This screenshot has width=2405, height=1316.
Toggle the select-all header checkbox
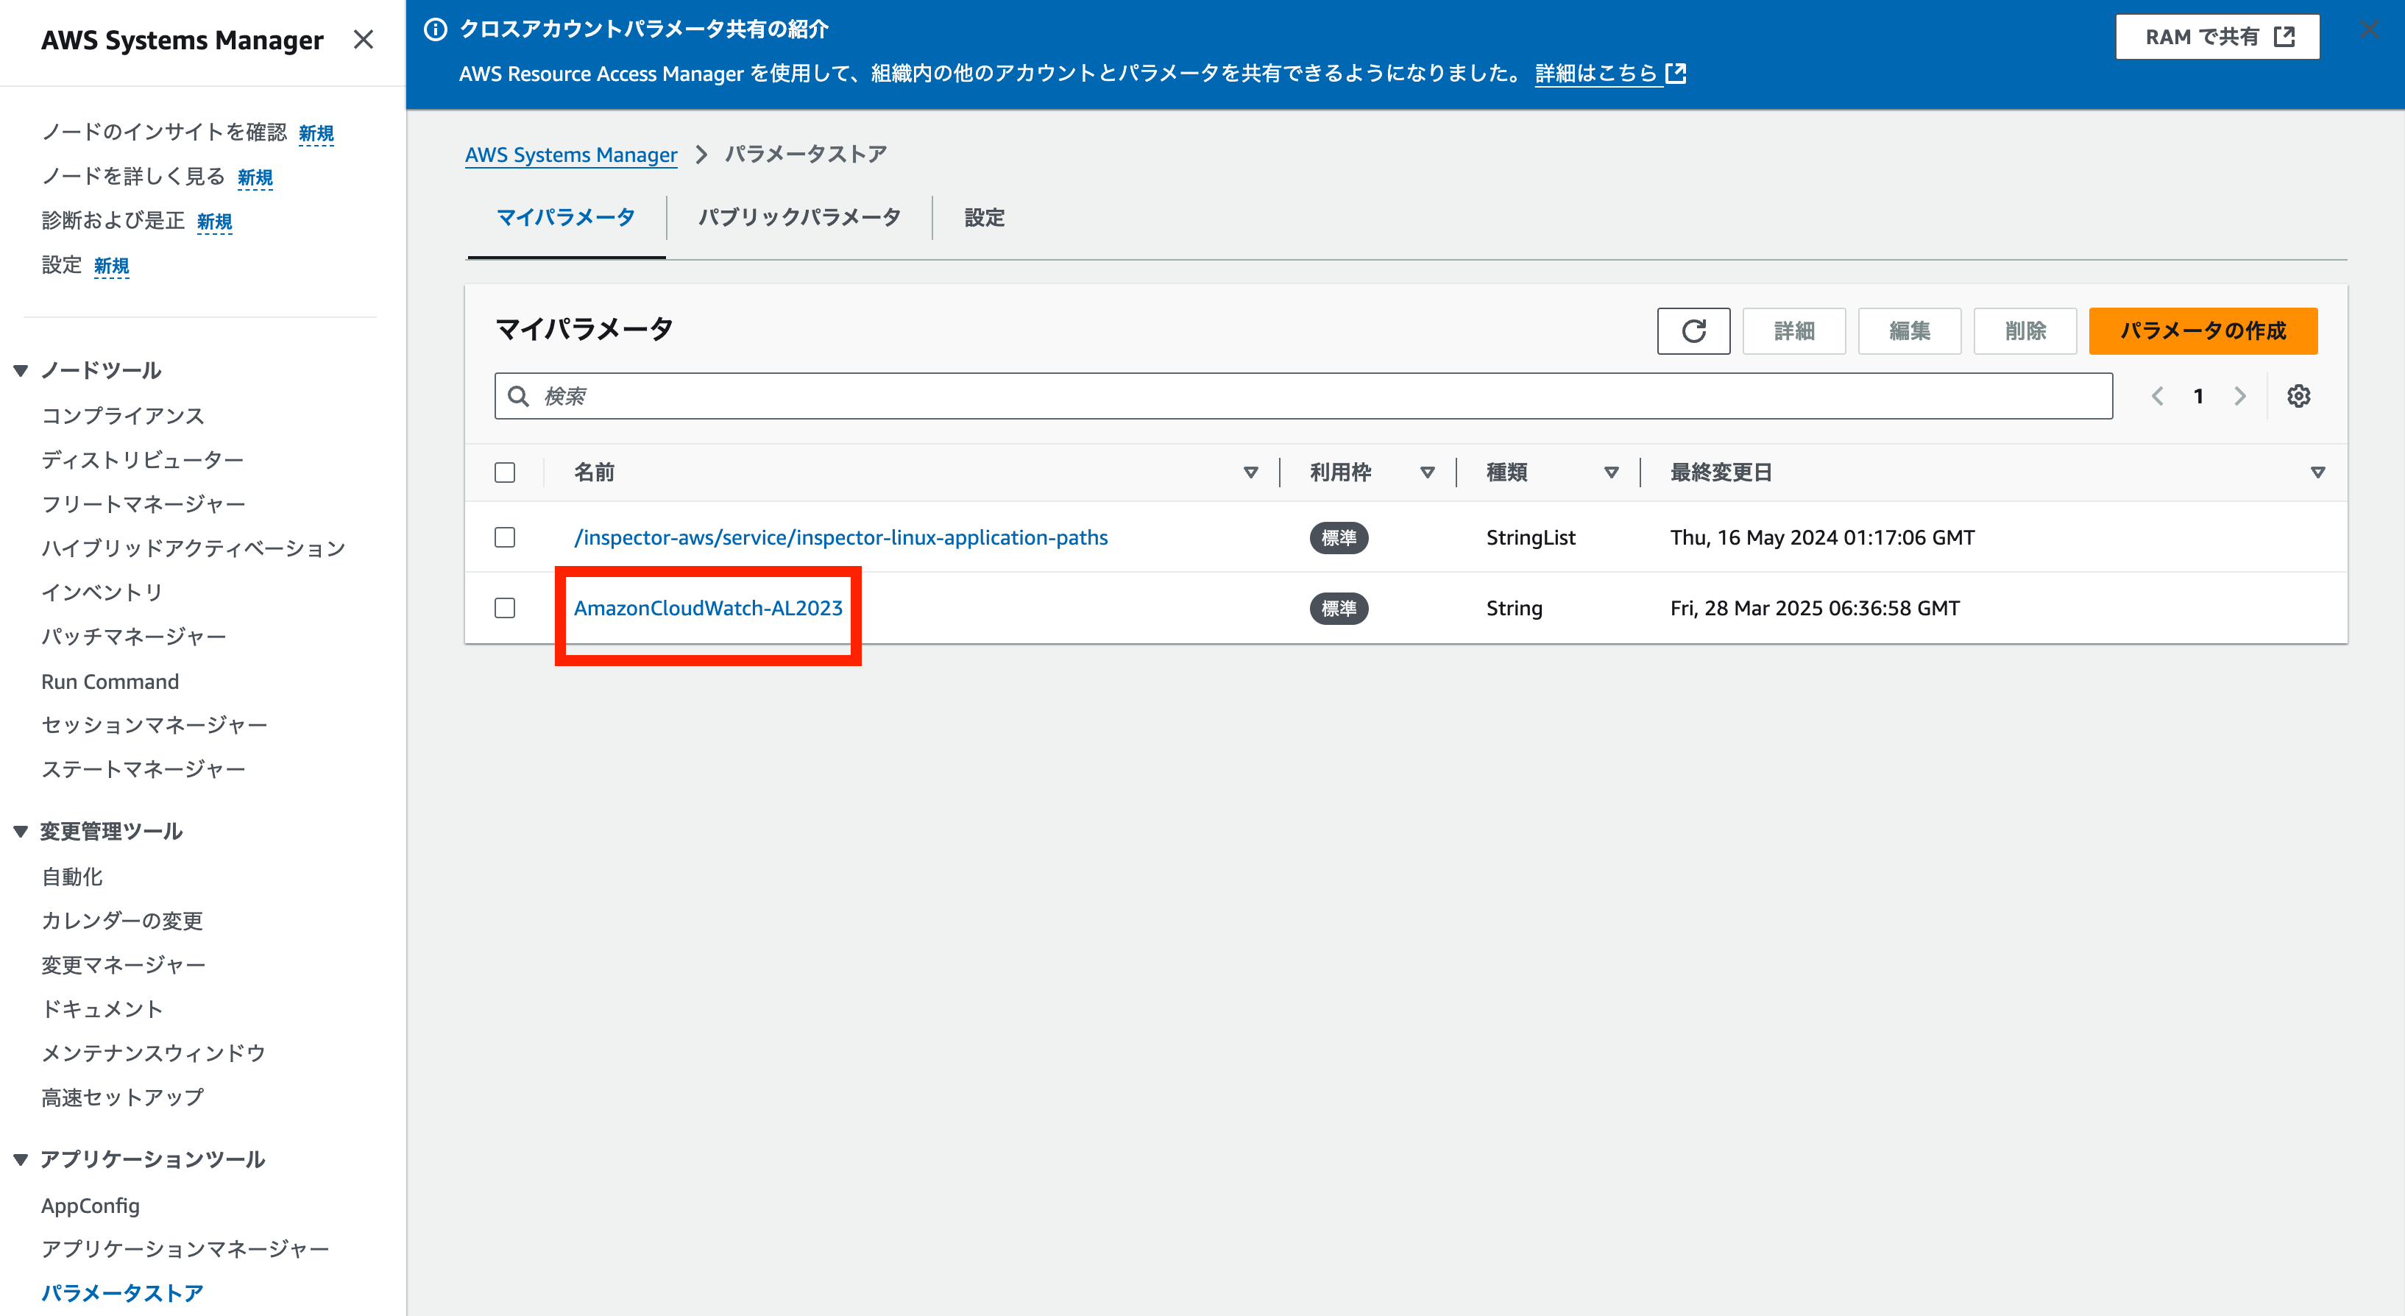505,473
